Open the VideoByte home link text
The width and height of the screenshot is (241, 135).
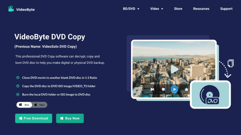pyautogui.click(x=25, y=10)
